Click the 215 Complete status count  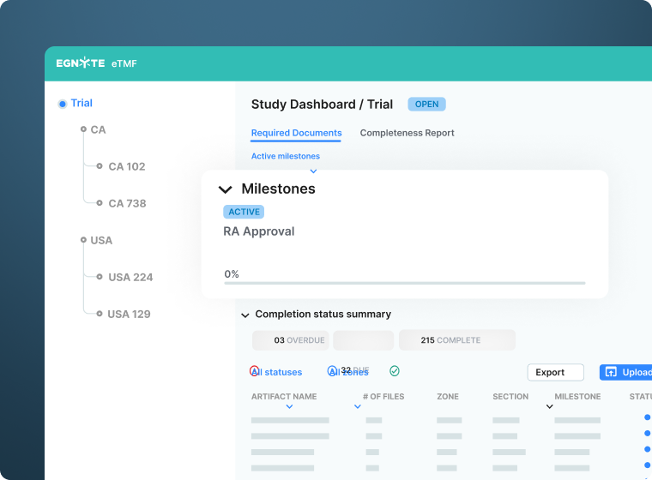pos(456,340)
